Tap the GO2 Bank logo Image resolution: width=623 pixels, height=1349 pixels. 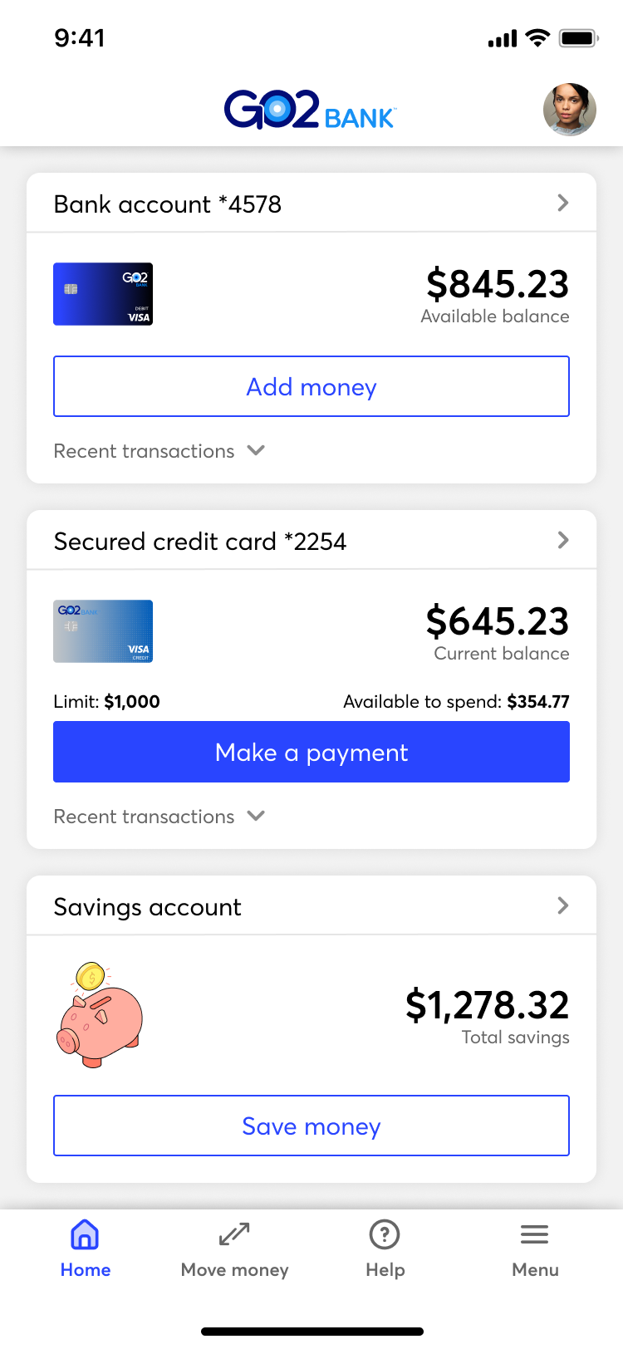309,110
